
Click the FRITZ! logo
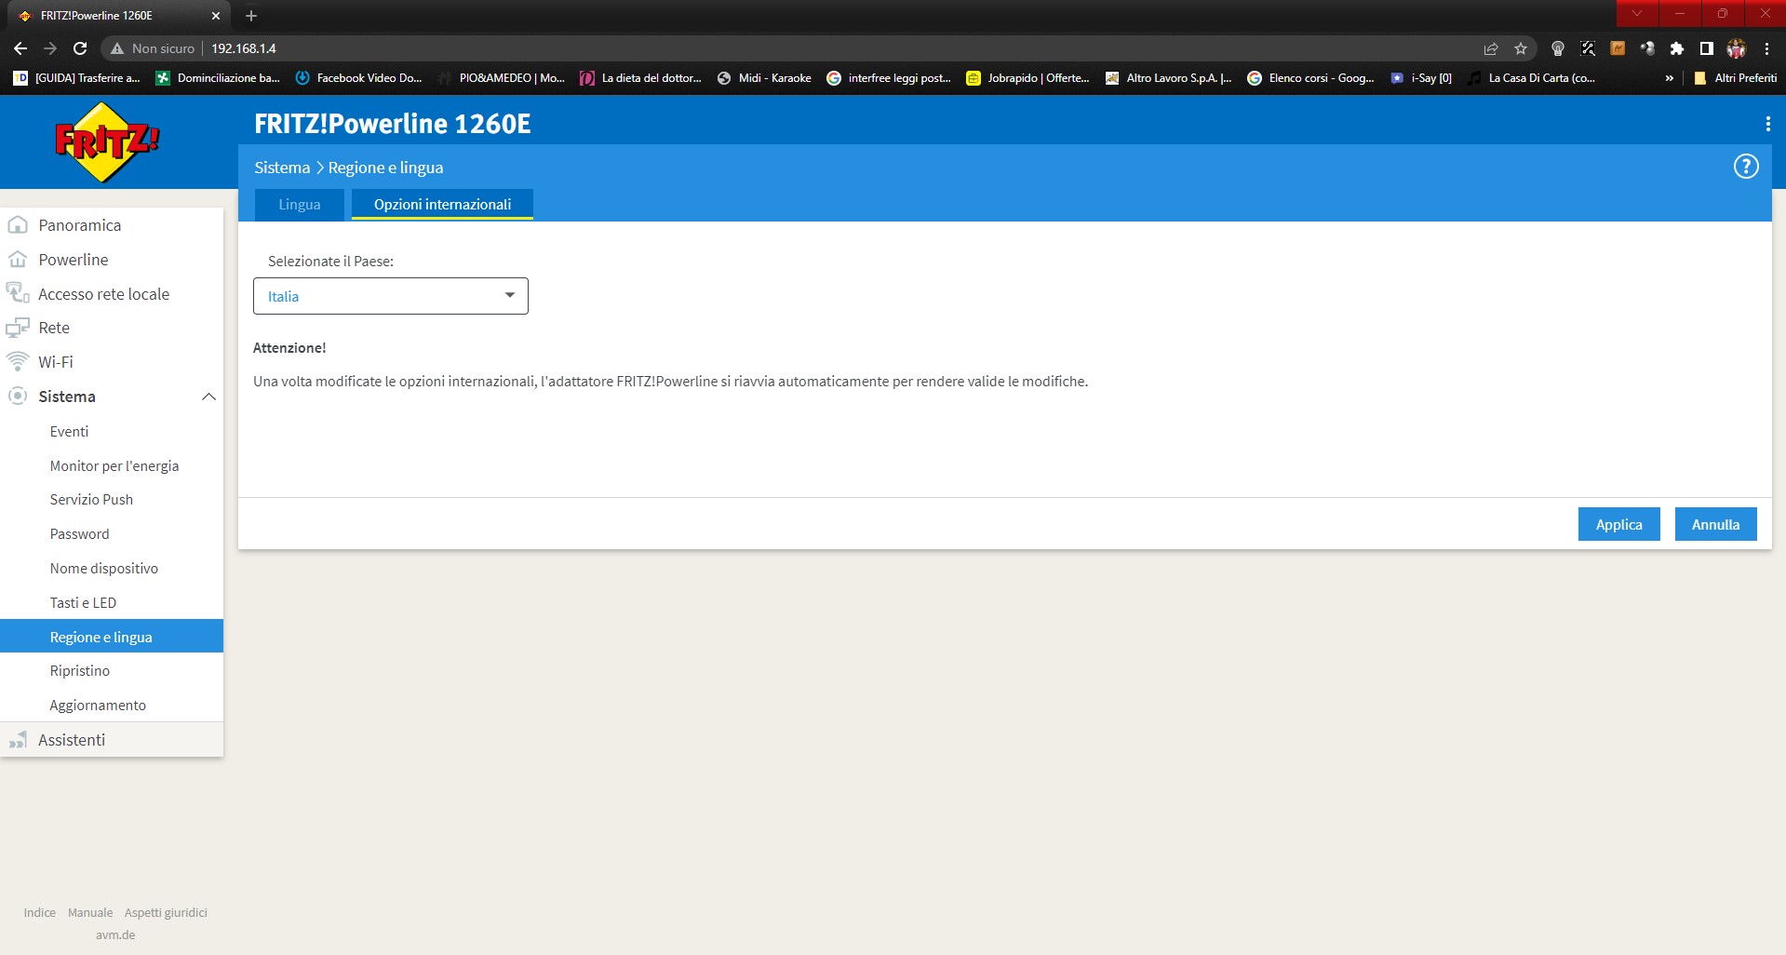pos(107,142)
